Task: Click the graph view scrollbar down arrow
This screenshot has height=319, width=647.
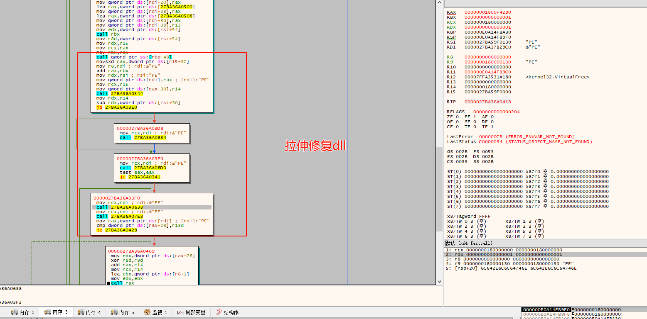Action: (439, 281)
